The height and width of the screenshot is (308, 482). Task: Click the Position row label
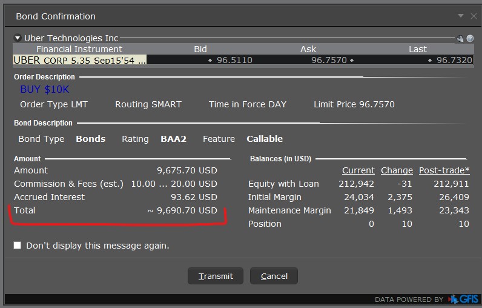265,224
